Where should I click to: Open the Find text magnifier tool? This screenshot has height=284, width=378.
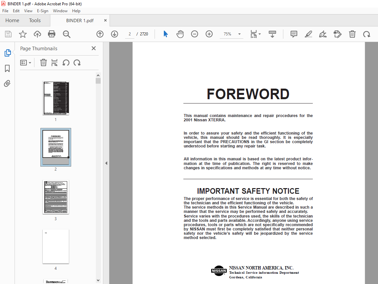tap(67, 34)
